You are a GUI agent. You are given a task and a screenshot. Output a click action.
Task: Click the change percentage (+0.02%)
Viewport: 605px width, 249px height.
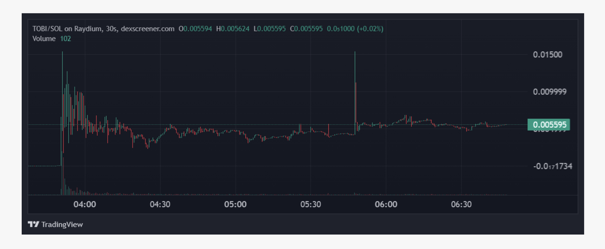370,29
